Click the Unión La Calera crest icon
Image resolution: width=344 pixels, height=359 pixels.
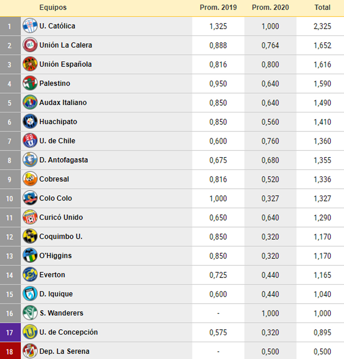click(x=30, y=45)
